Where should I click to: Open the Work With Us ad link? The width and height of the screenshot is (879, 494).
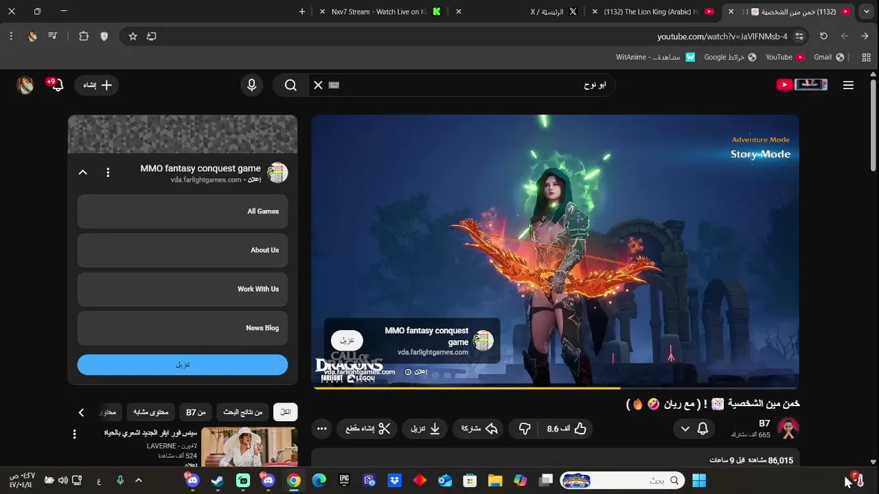(183, 290)
